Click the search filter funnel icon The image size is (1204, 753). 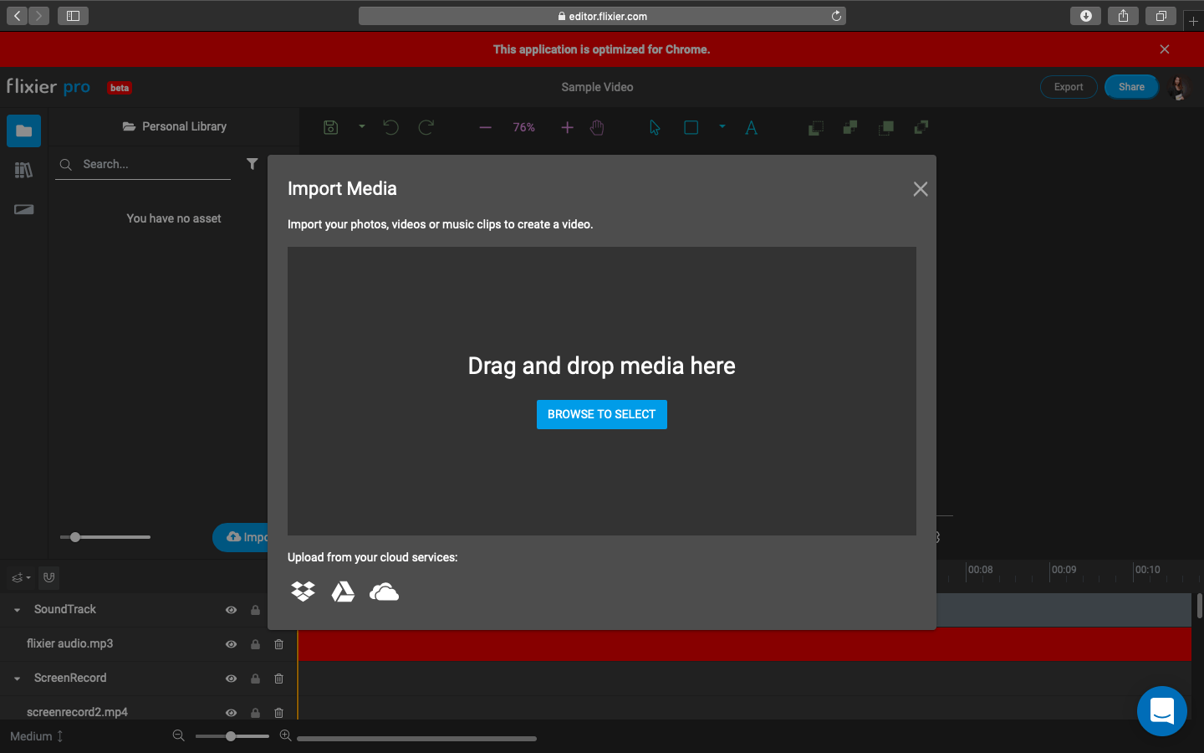click(x=252, y=164)
